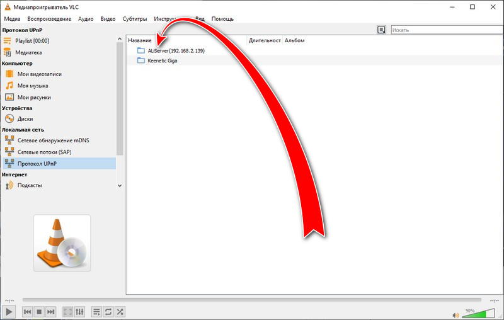Click the AliServer folder icon
The width and height of the screenshot is (504, 320).
coord(141,50)
